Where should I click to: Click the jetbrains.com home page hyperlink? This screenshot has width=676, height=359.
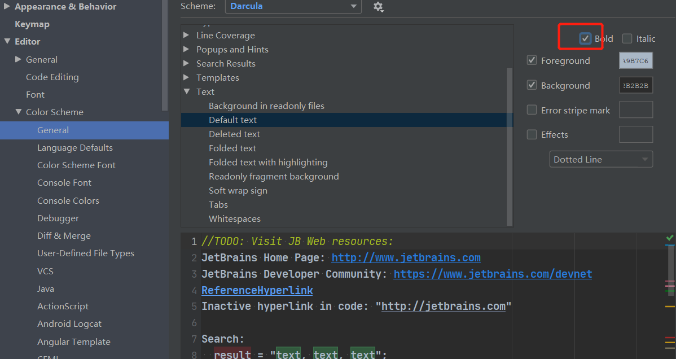pyautogui.click(x=406, y=258)
